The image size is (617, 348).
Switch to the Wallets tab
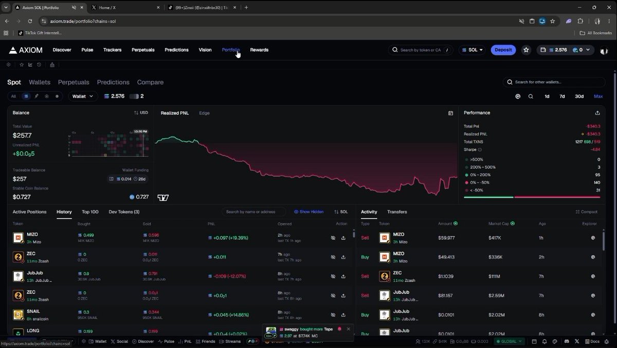pos(40,82)
